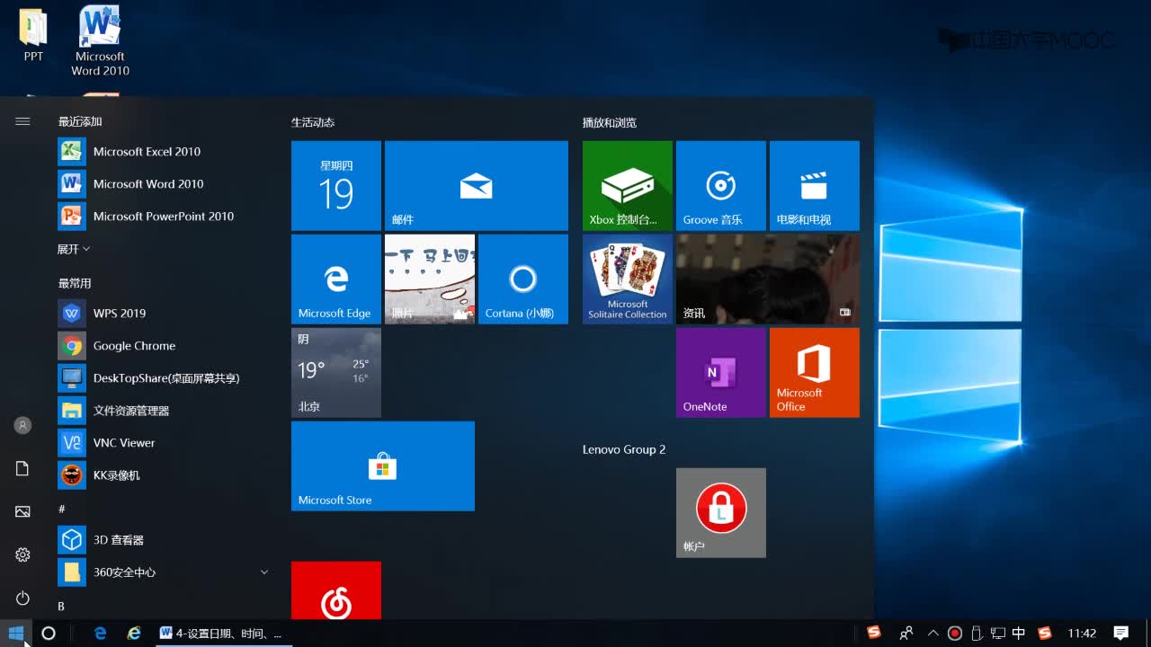Open Microsoft Office tile
The width and height of the screenshot is (1151, 647).
(815, 373)
